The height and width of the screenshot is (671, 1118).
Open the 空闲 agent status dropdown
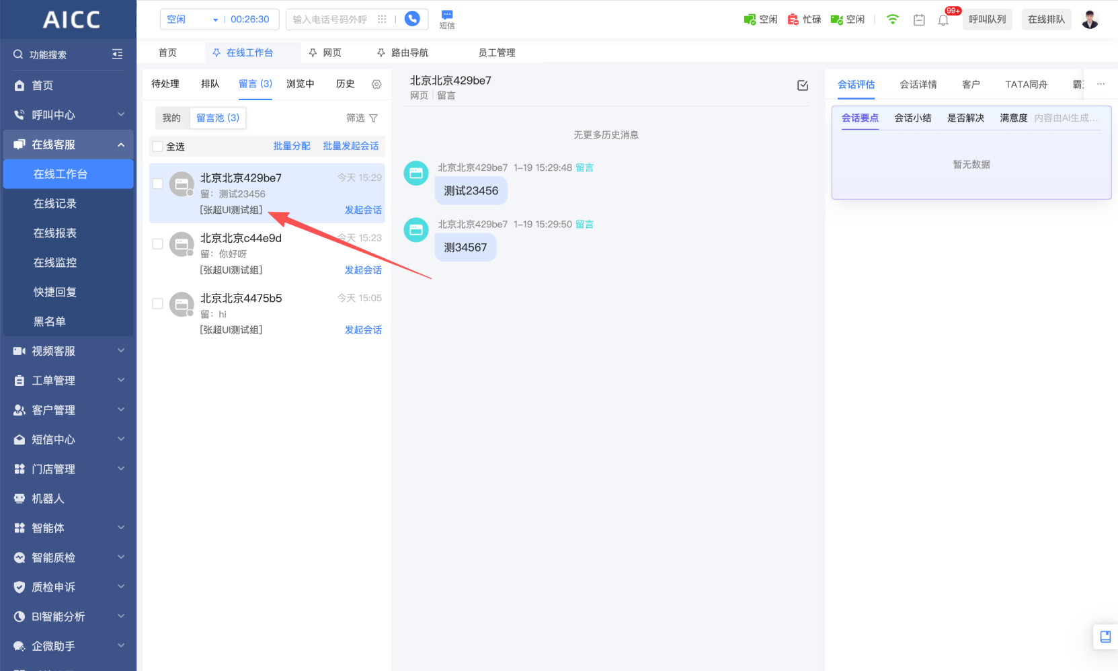(x=192, y=19)
